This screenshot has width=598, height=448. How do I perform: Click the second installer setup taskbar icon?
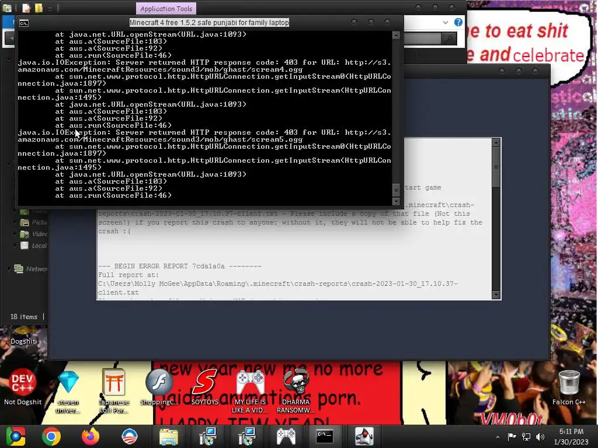click(247, 436)
